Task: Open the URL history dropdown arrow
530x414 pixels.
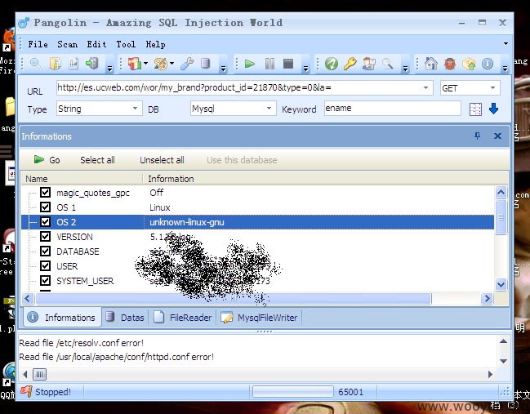Action: click(425, 88)
